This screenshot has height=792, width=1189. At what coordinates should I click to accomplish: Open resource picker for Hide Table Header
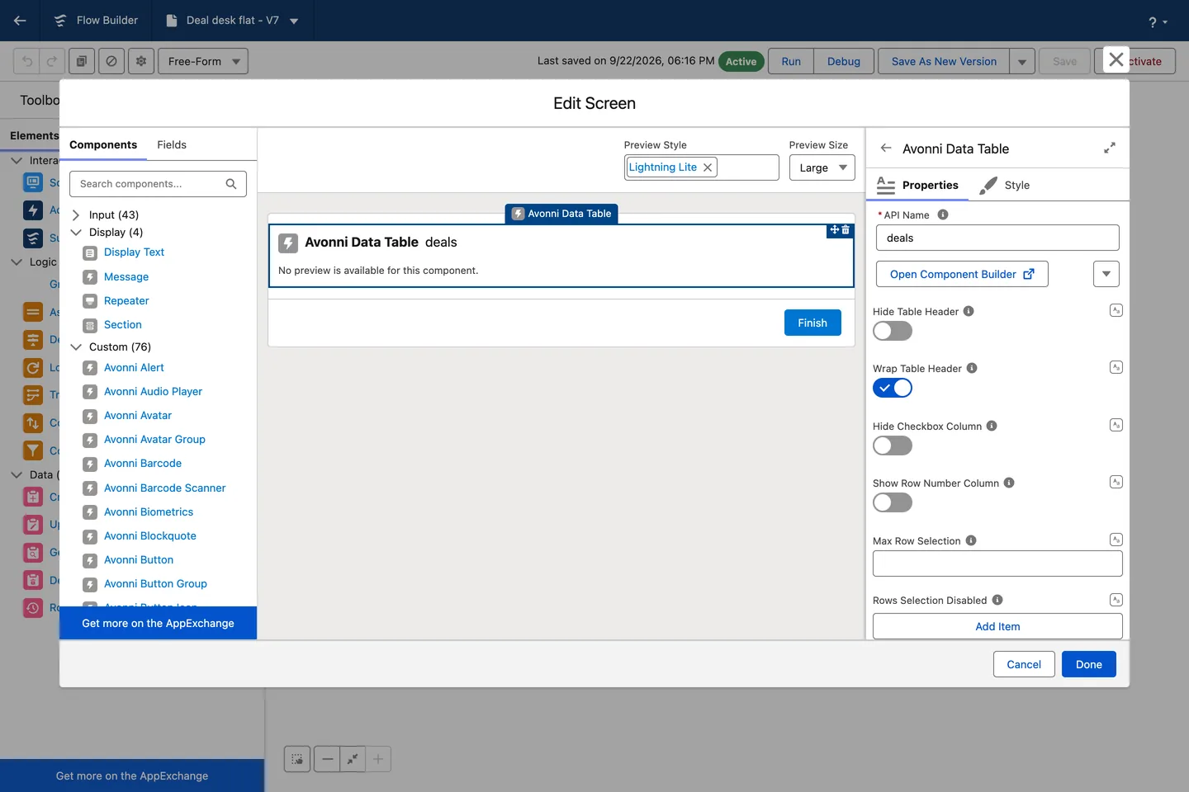coord(1116,310)
